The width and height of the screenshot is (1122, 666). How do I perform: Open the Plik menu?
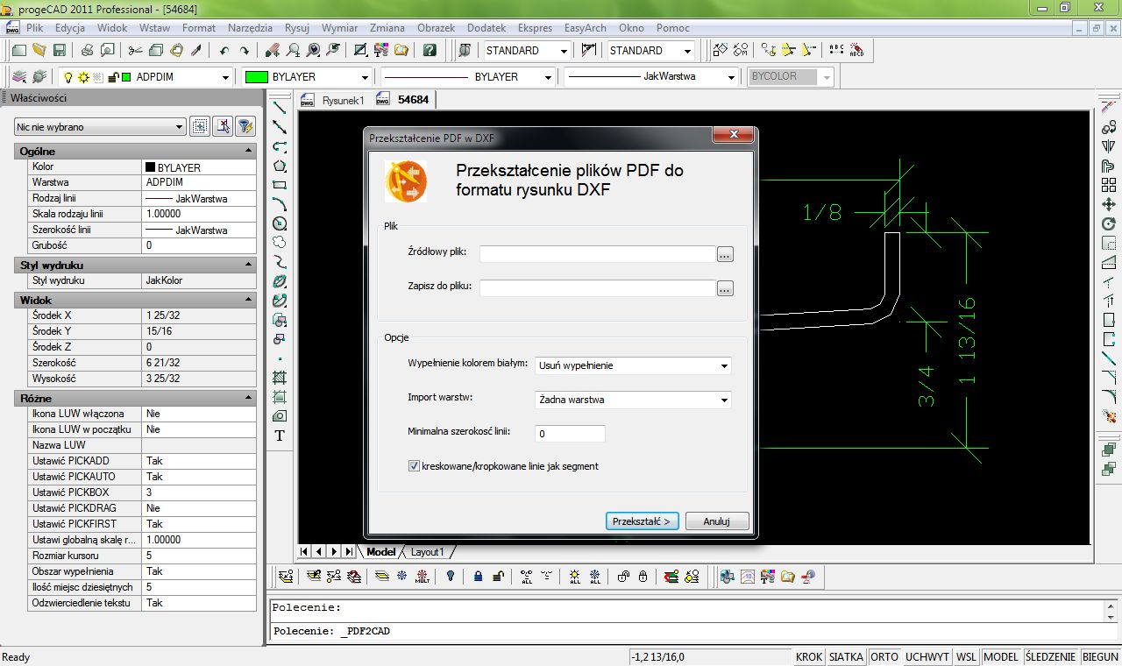click(x=35, y=28)
